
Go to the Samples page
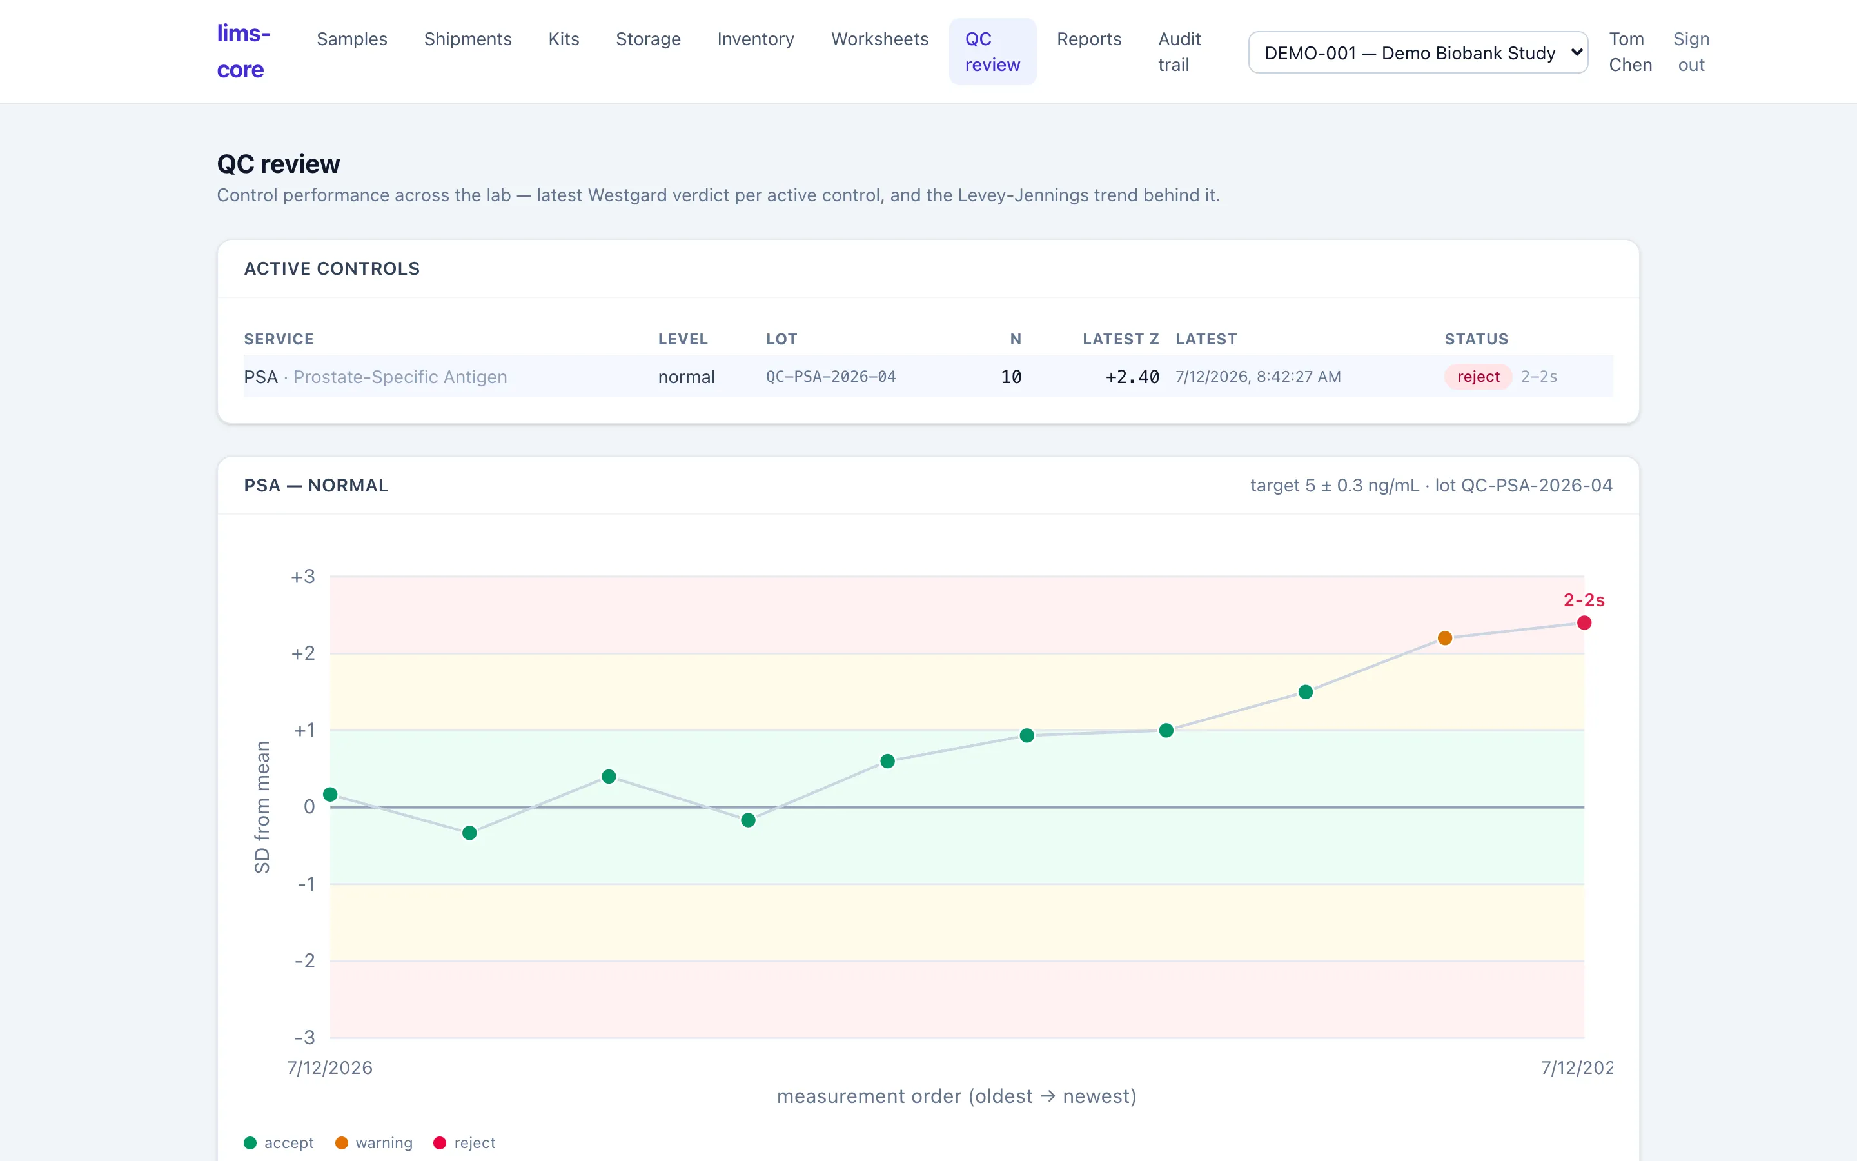coord(352,39)
